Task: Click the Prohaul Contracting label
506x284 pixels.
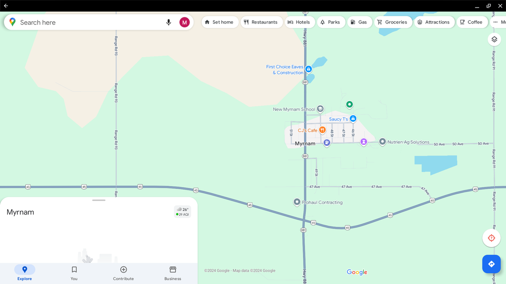Action: (322, 202)
